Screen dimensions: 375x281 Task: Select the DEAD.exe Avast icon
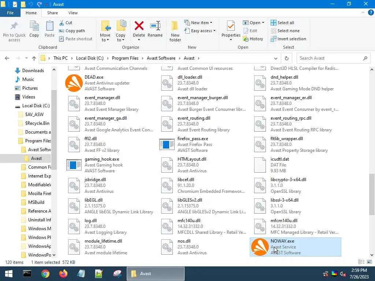[x=74, y=83]
